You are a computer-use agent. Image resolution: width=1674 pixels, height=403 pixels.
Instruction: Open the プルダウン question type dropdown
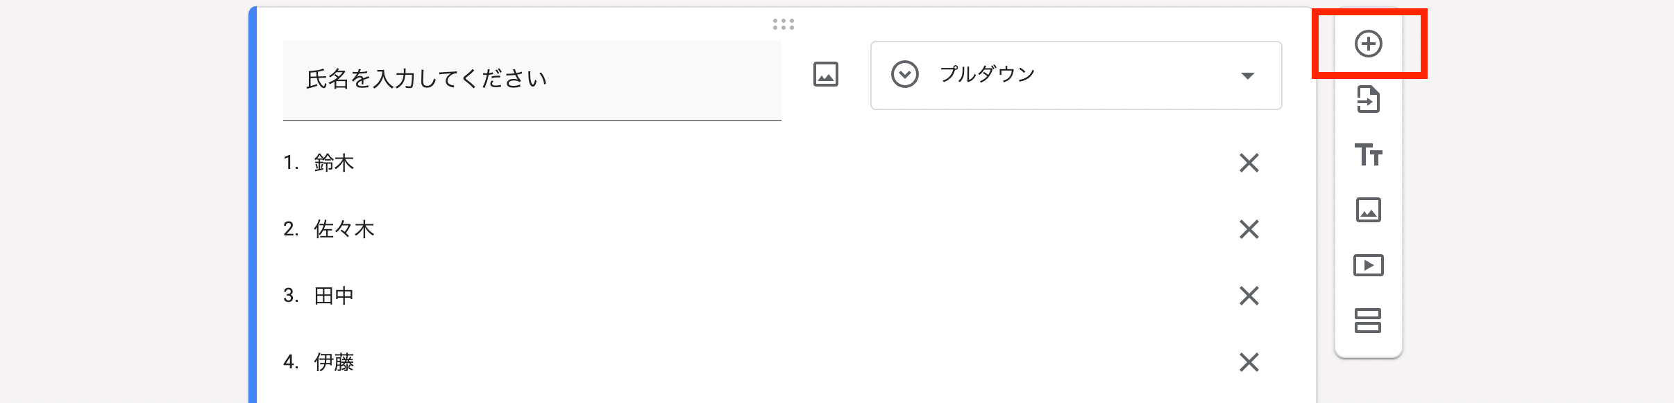pyautogui.click(x=1075, y=75)
